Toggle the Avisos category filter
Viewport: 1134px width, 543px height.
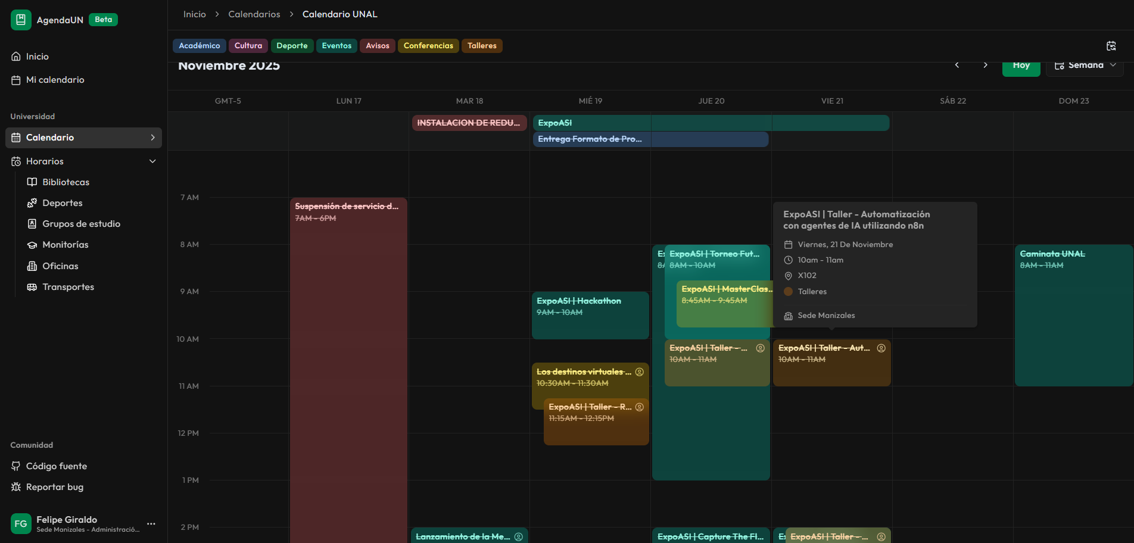(x=378, y=46)
